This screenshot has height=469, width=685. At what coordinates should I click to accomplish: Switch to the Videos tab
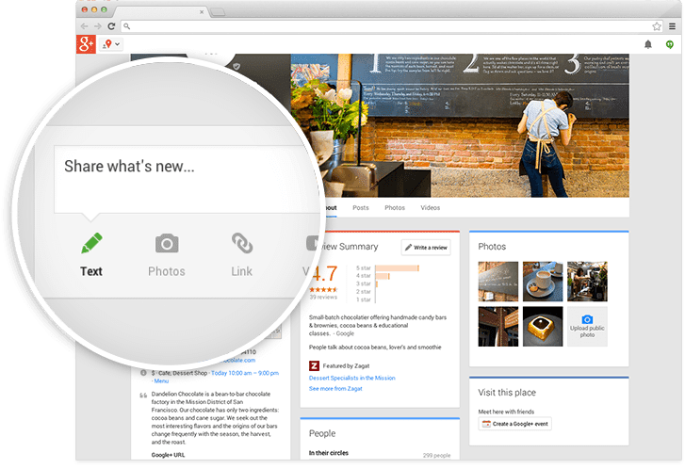coord(430,207)
